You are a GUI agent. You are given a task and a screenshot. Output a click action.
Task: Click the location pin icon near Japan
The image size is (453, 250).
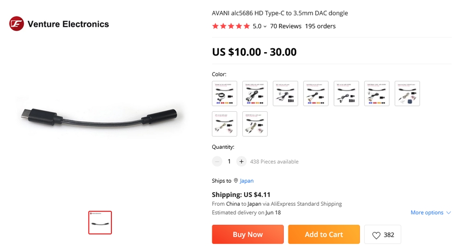click(x=236, y=181)
